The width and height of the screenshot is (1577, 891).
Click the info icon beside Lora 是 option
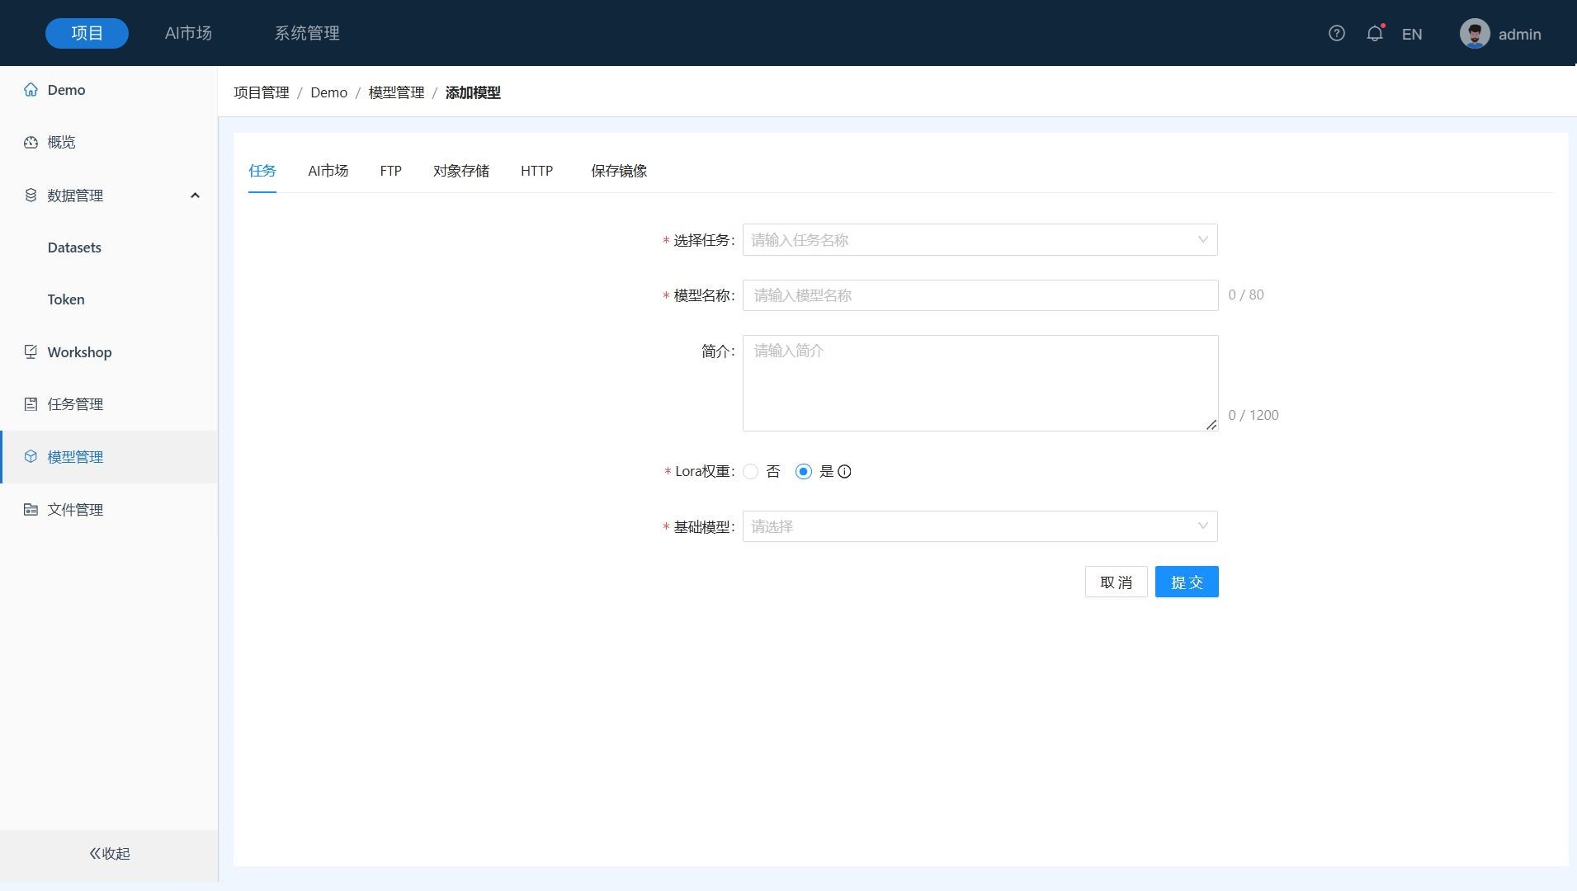point(844,472)
